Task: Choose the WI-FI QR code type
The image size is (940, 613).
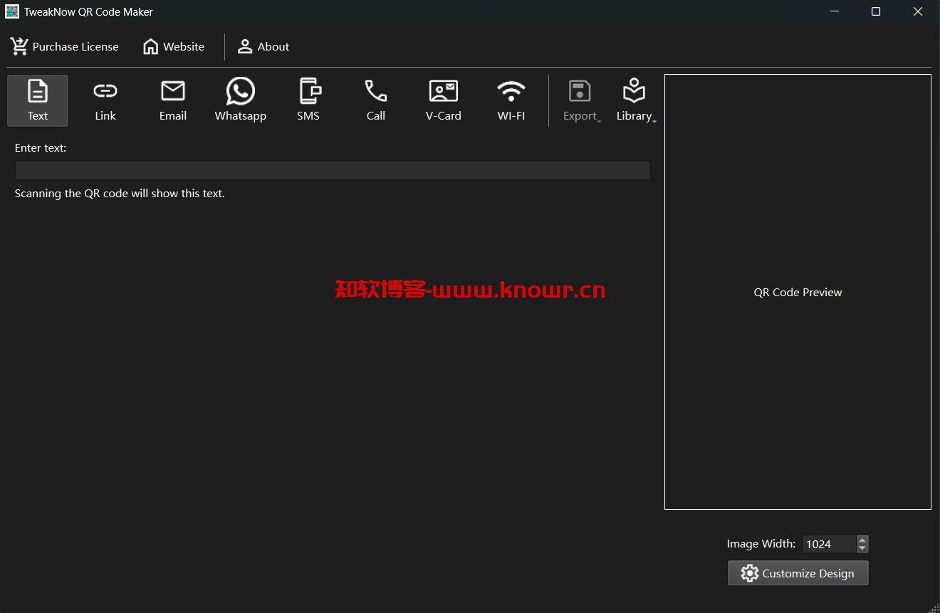Action: (x=511, y=100)
